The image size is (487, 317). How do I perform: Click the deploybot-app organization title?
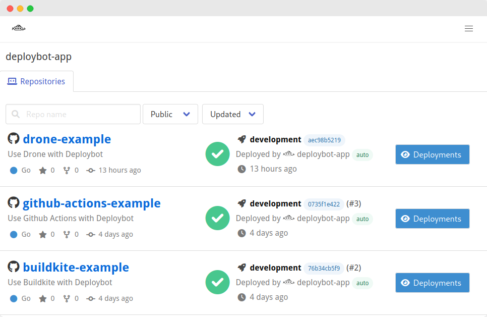[x=38, y=57]
